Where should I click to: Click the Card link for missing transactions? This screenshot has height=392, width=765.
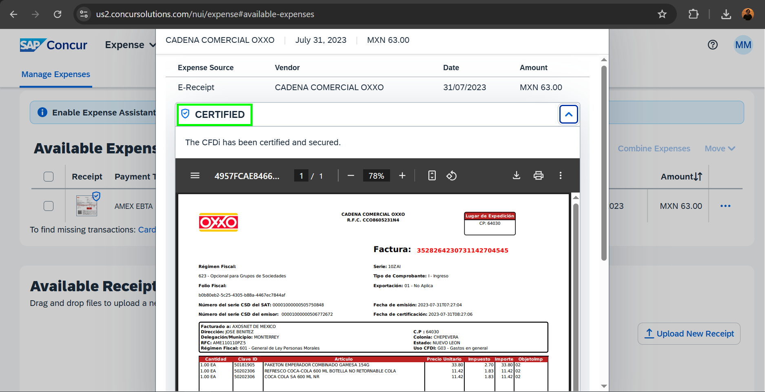(147, 230)
